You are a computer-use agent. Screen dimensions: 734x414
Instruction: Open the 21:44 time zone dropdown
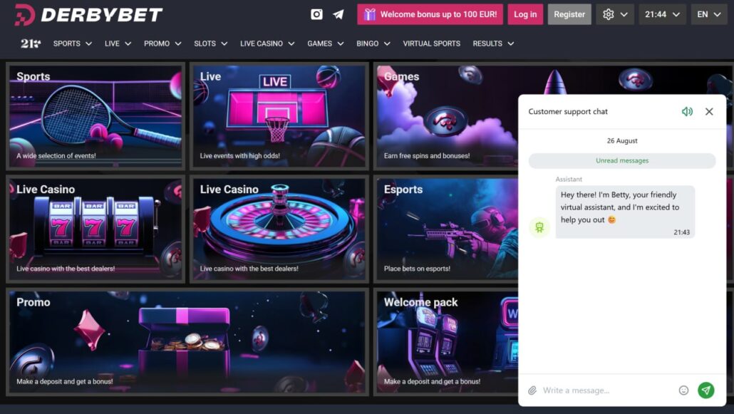point(662,14)
